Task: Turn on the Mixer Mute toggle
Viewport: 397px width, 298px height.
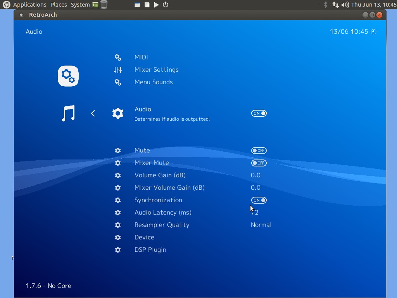Action: coord(259,163)
